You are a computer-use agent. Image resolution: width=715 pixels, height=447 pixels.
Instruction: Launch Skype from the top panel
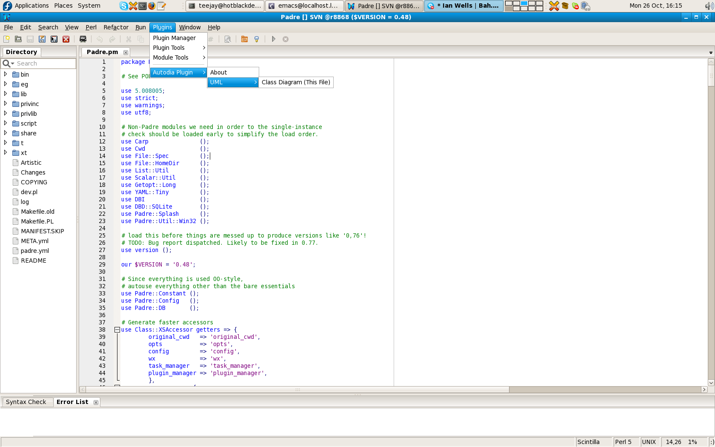123,6
